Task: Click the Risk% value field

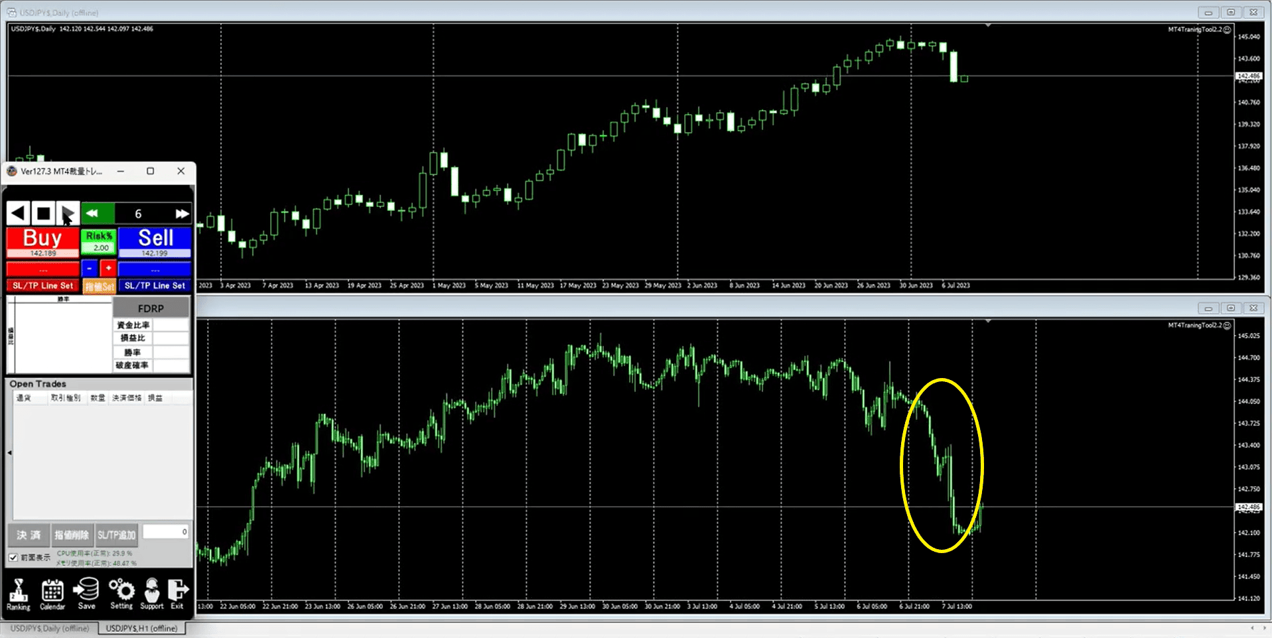Action: (x=100, y=248)
